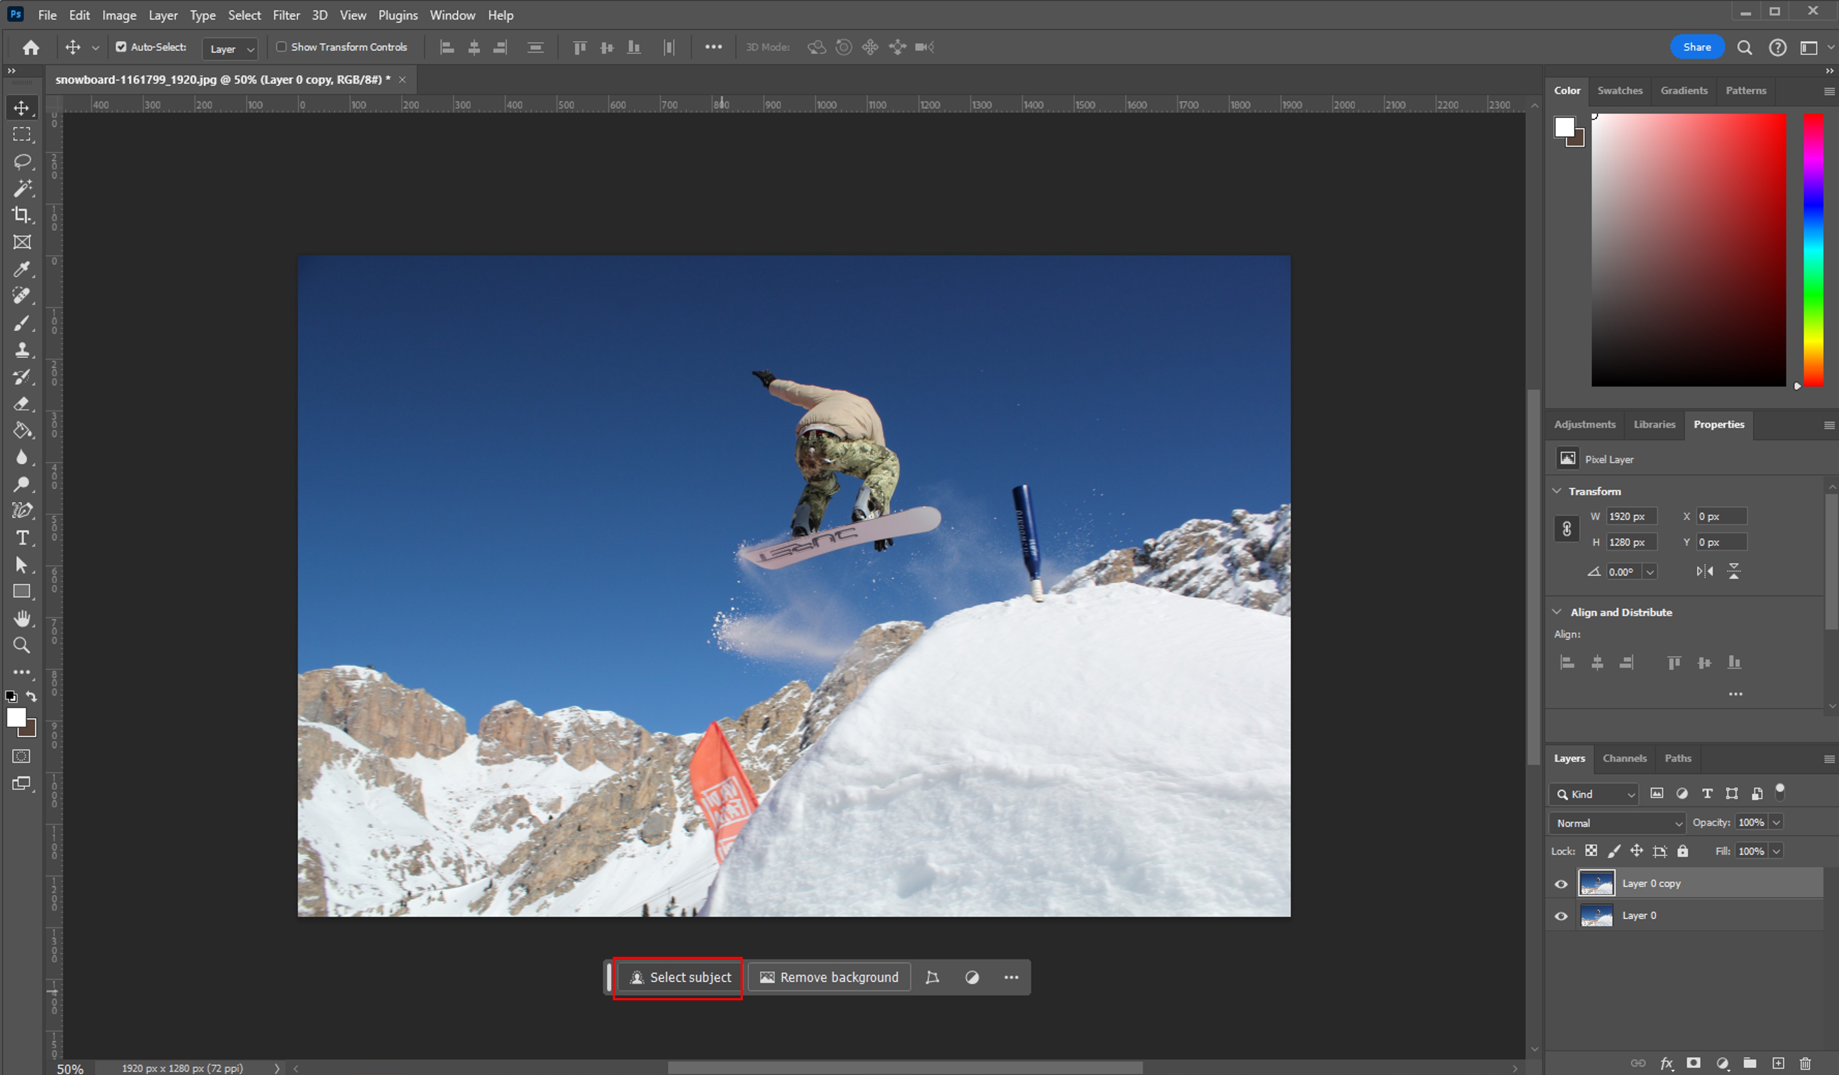Open the Filter menu
This screenshot has height=1075, width=1839.
pos(285,15)
